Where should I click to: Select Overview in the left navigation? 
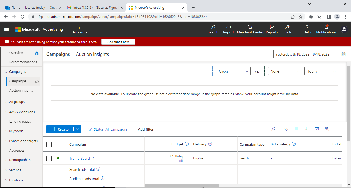tap(16, 53)
